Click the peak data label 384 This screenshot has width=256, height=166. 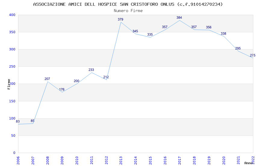click(179, 18)
